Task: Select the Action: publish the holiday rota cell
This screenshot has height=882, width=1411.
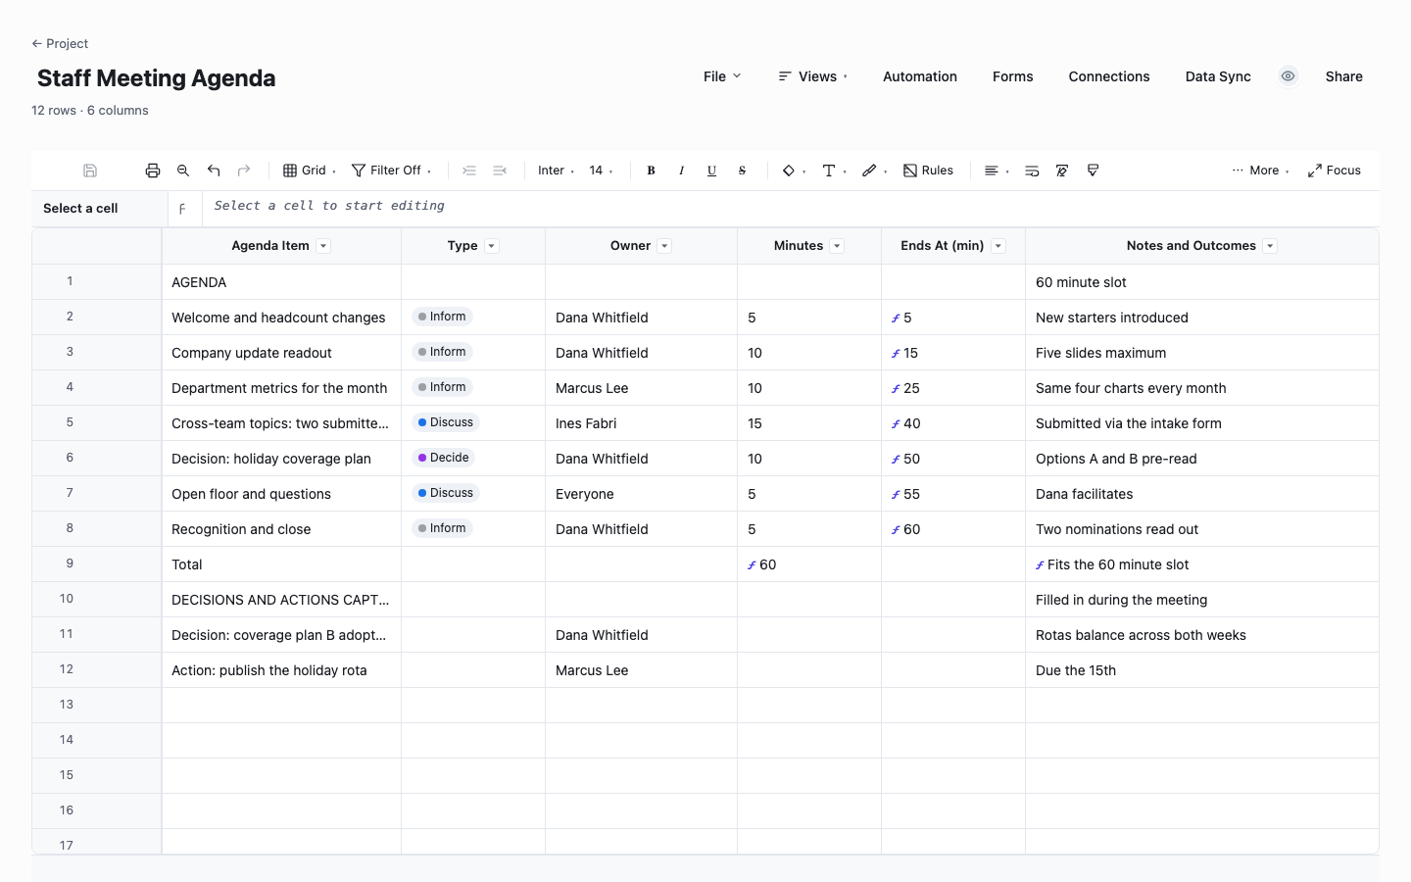Action: [281, 670]
